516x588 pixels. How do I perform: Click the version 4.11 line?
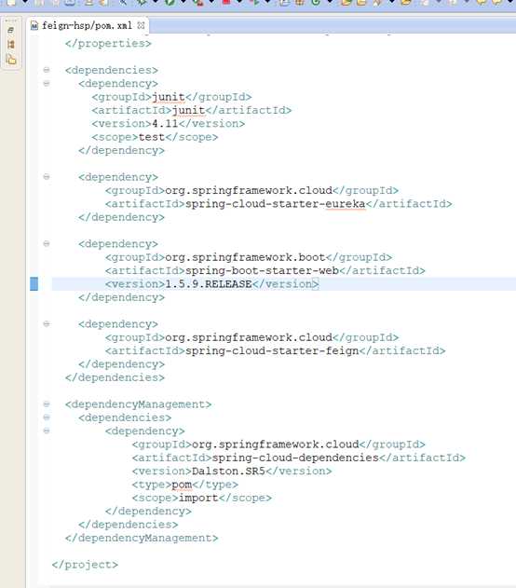point(169,124)
